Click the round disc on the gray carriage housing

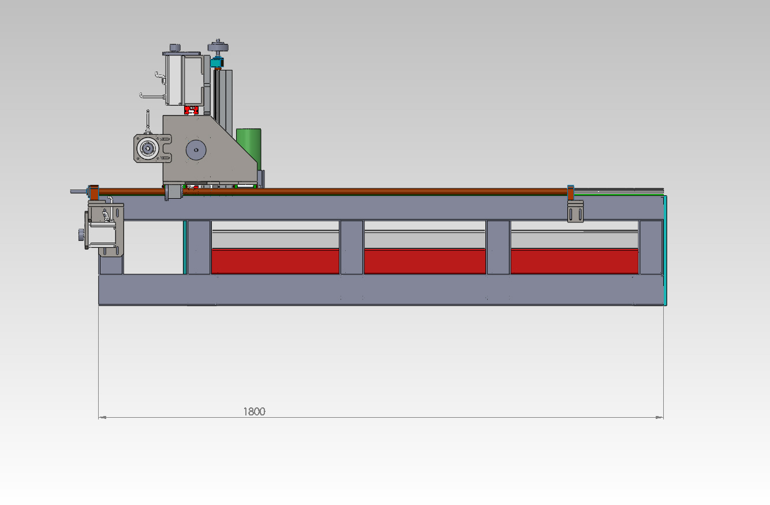(196, 150)
